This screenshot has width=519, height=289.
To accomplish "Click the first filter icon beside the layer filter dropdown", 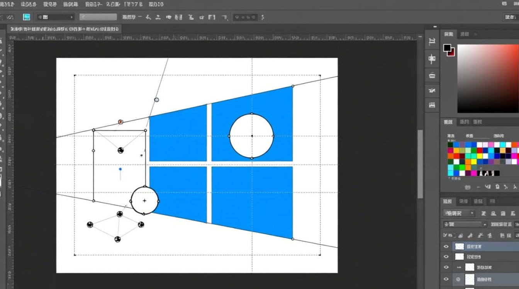I will click(483, 213).
